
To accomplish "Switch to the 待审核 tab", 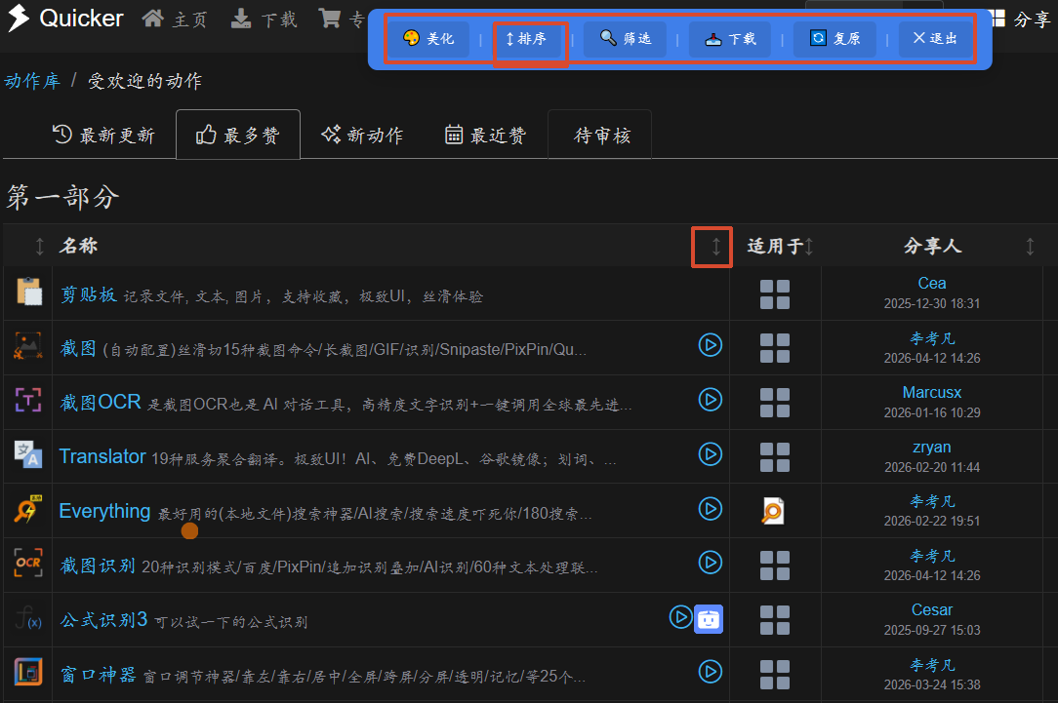I will [602, 135].
